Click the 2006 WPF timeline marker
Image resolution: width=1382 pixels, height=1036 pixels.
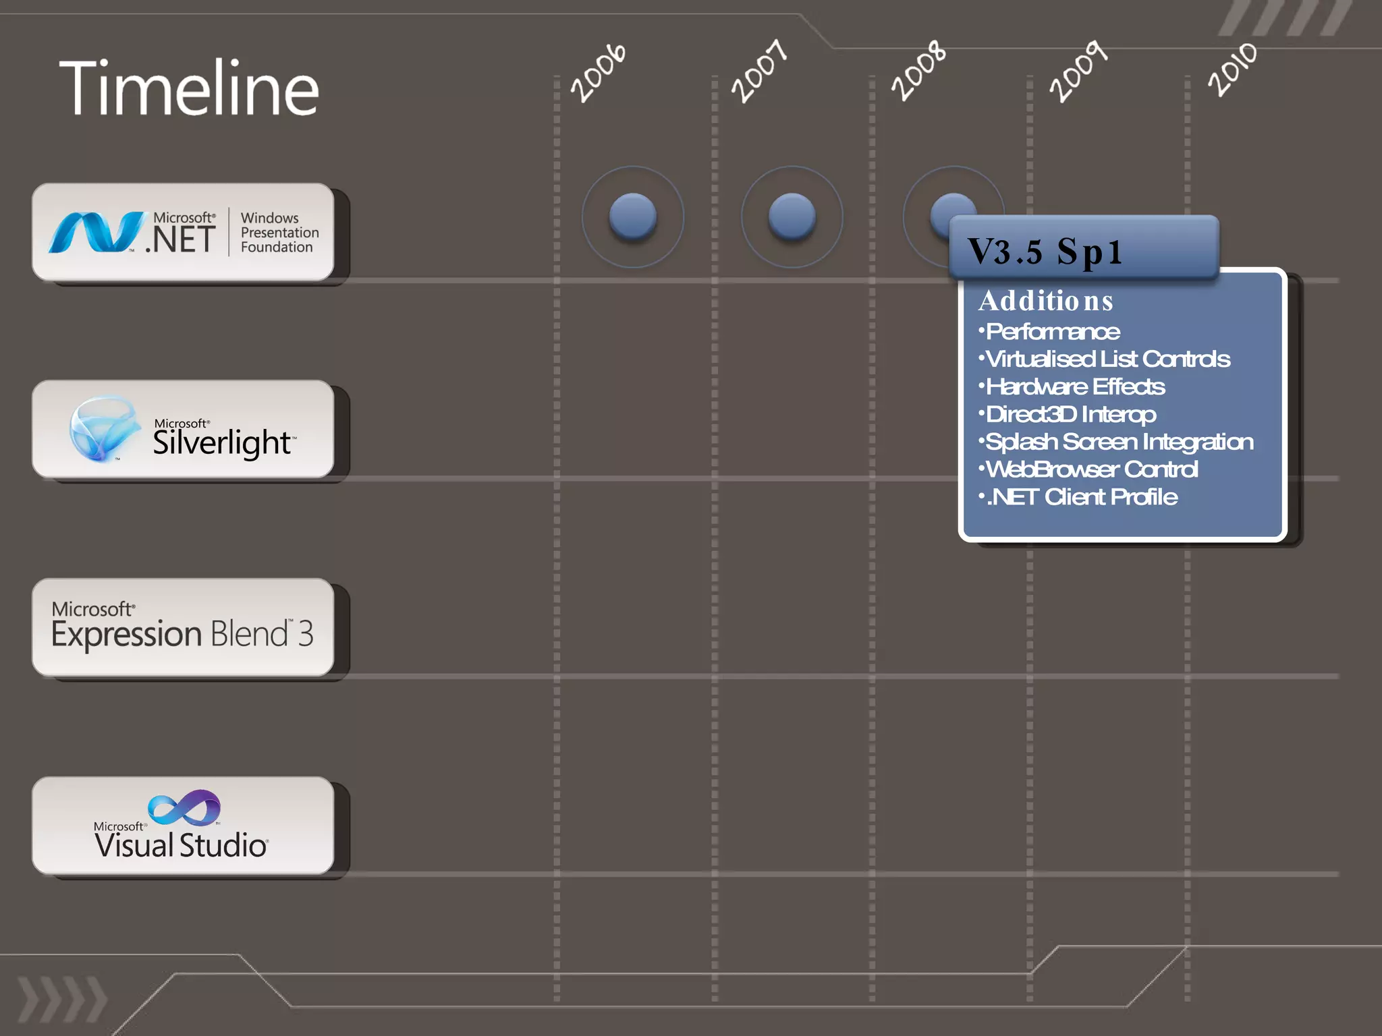pyautogui.click(x=633, y=217)
